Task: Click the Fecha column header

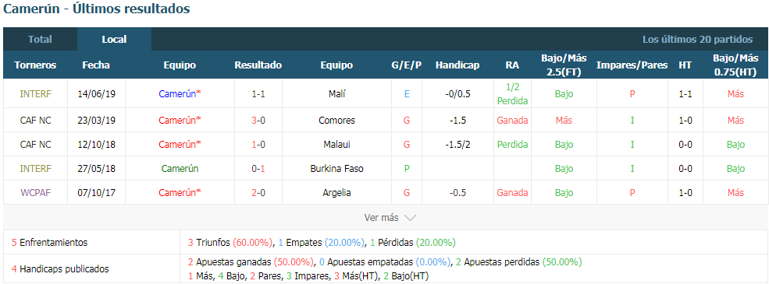Action: [96, 65]
